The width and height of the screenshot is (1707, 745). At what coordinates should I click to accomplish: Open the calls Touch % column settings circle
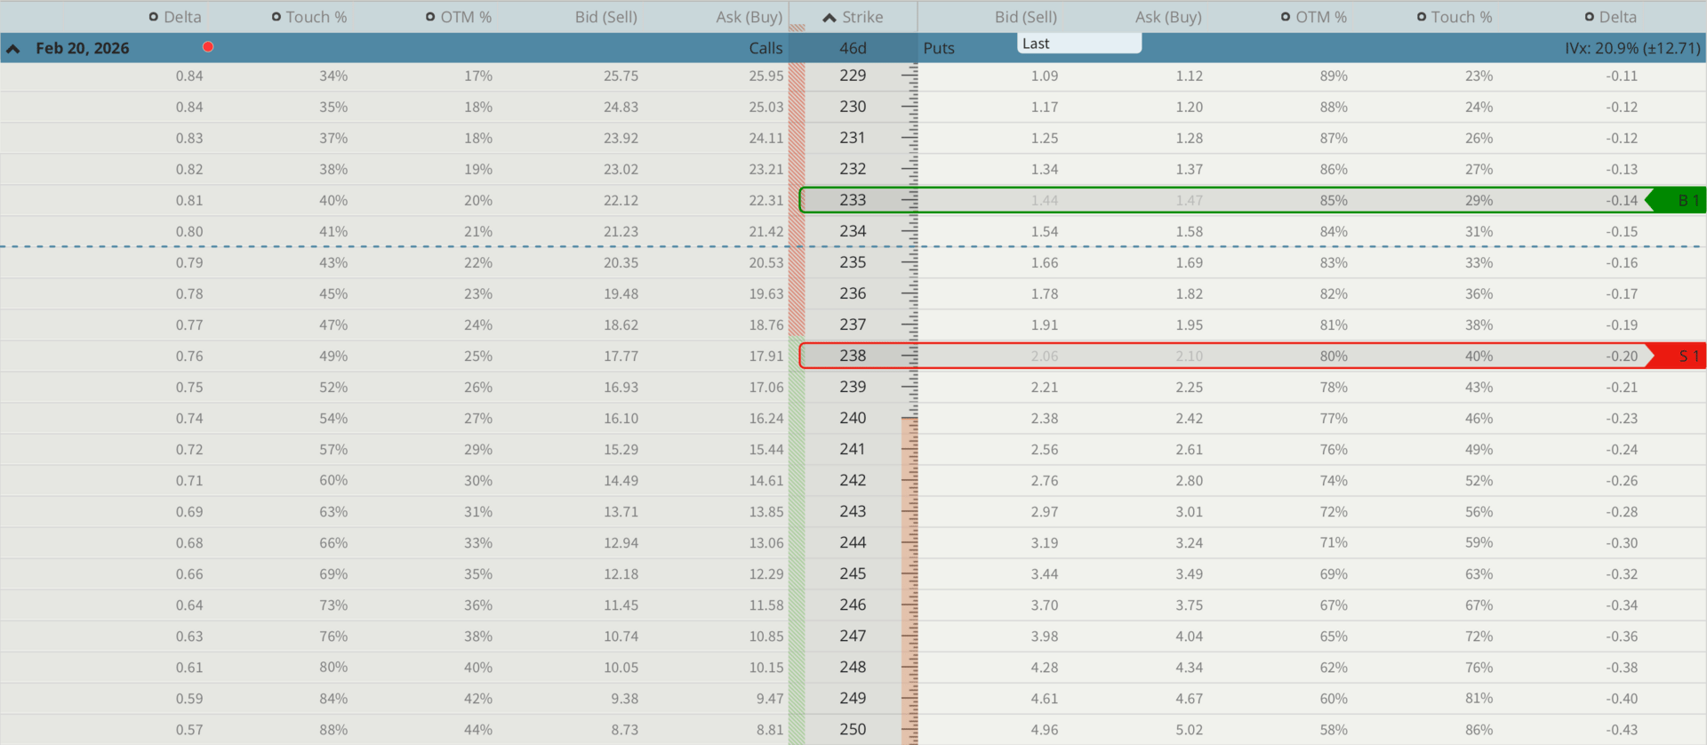click(x=276, y=17)
